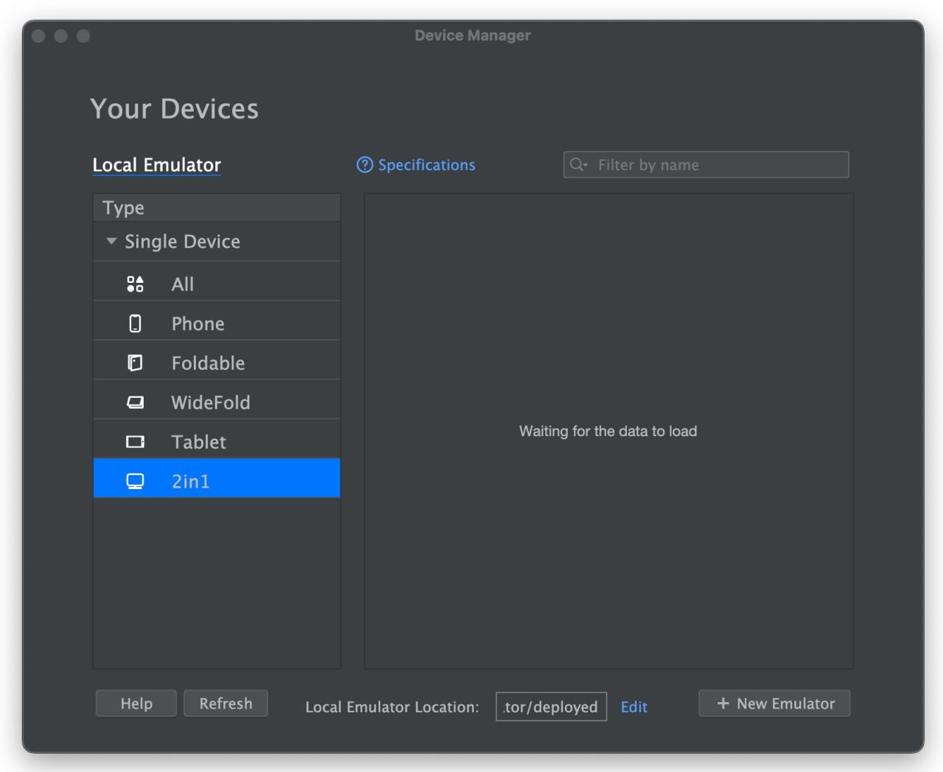Minimize the Device Manager window
Viewport: 943px width, 772px height.
coord(61,36)
